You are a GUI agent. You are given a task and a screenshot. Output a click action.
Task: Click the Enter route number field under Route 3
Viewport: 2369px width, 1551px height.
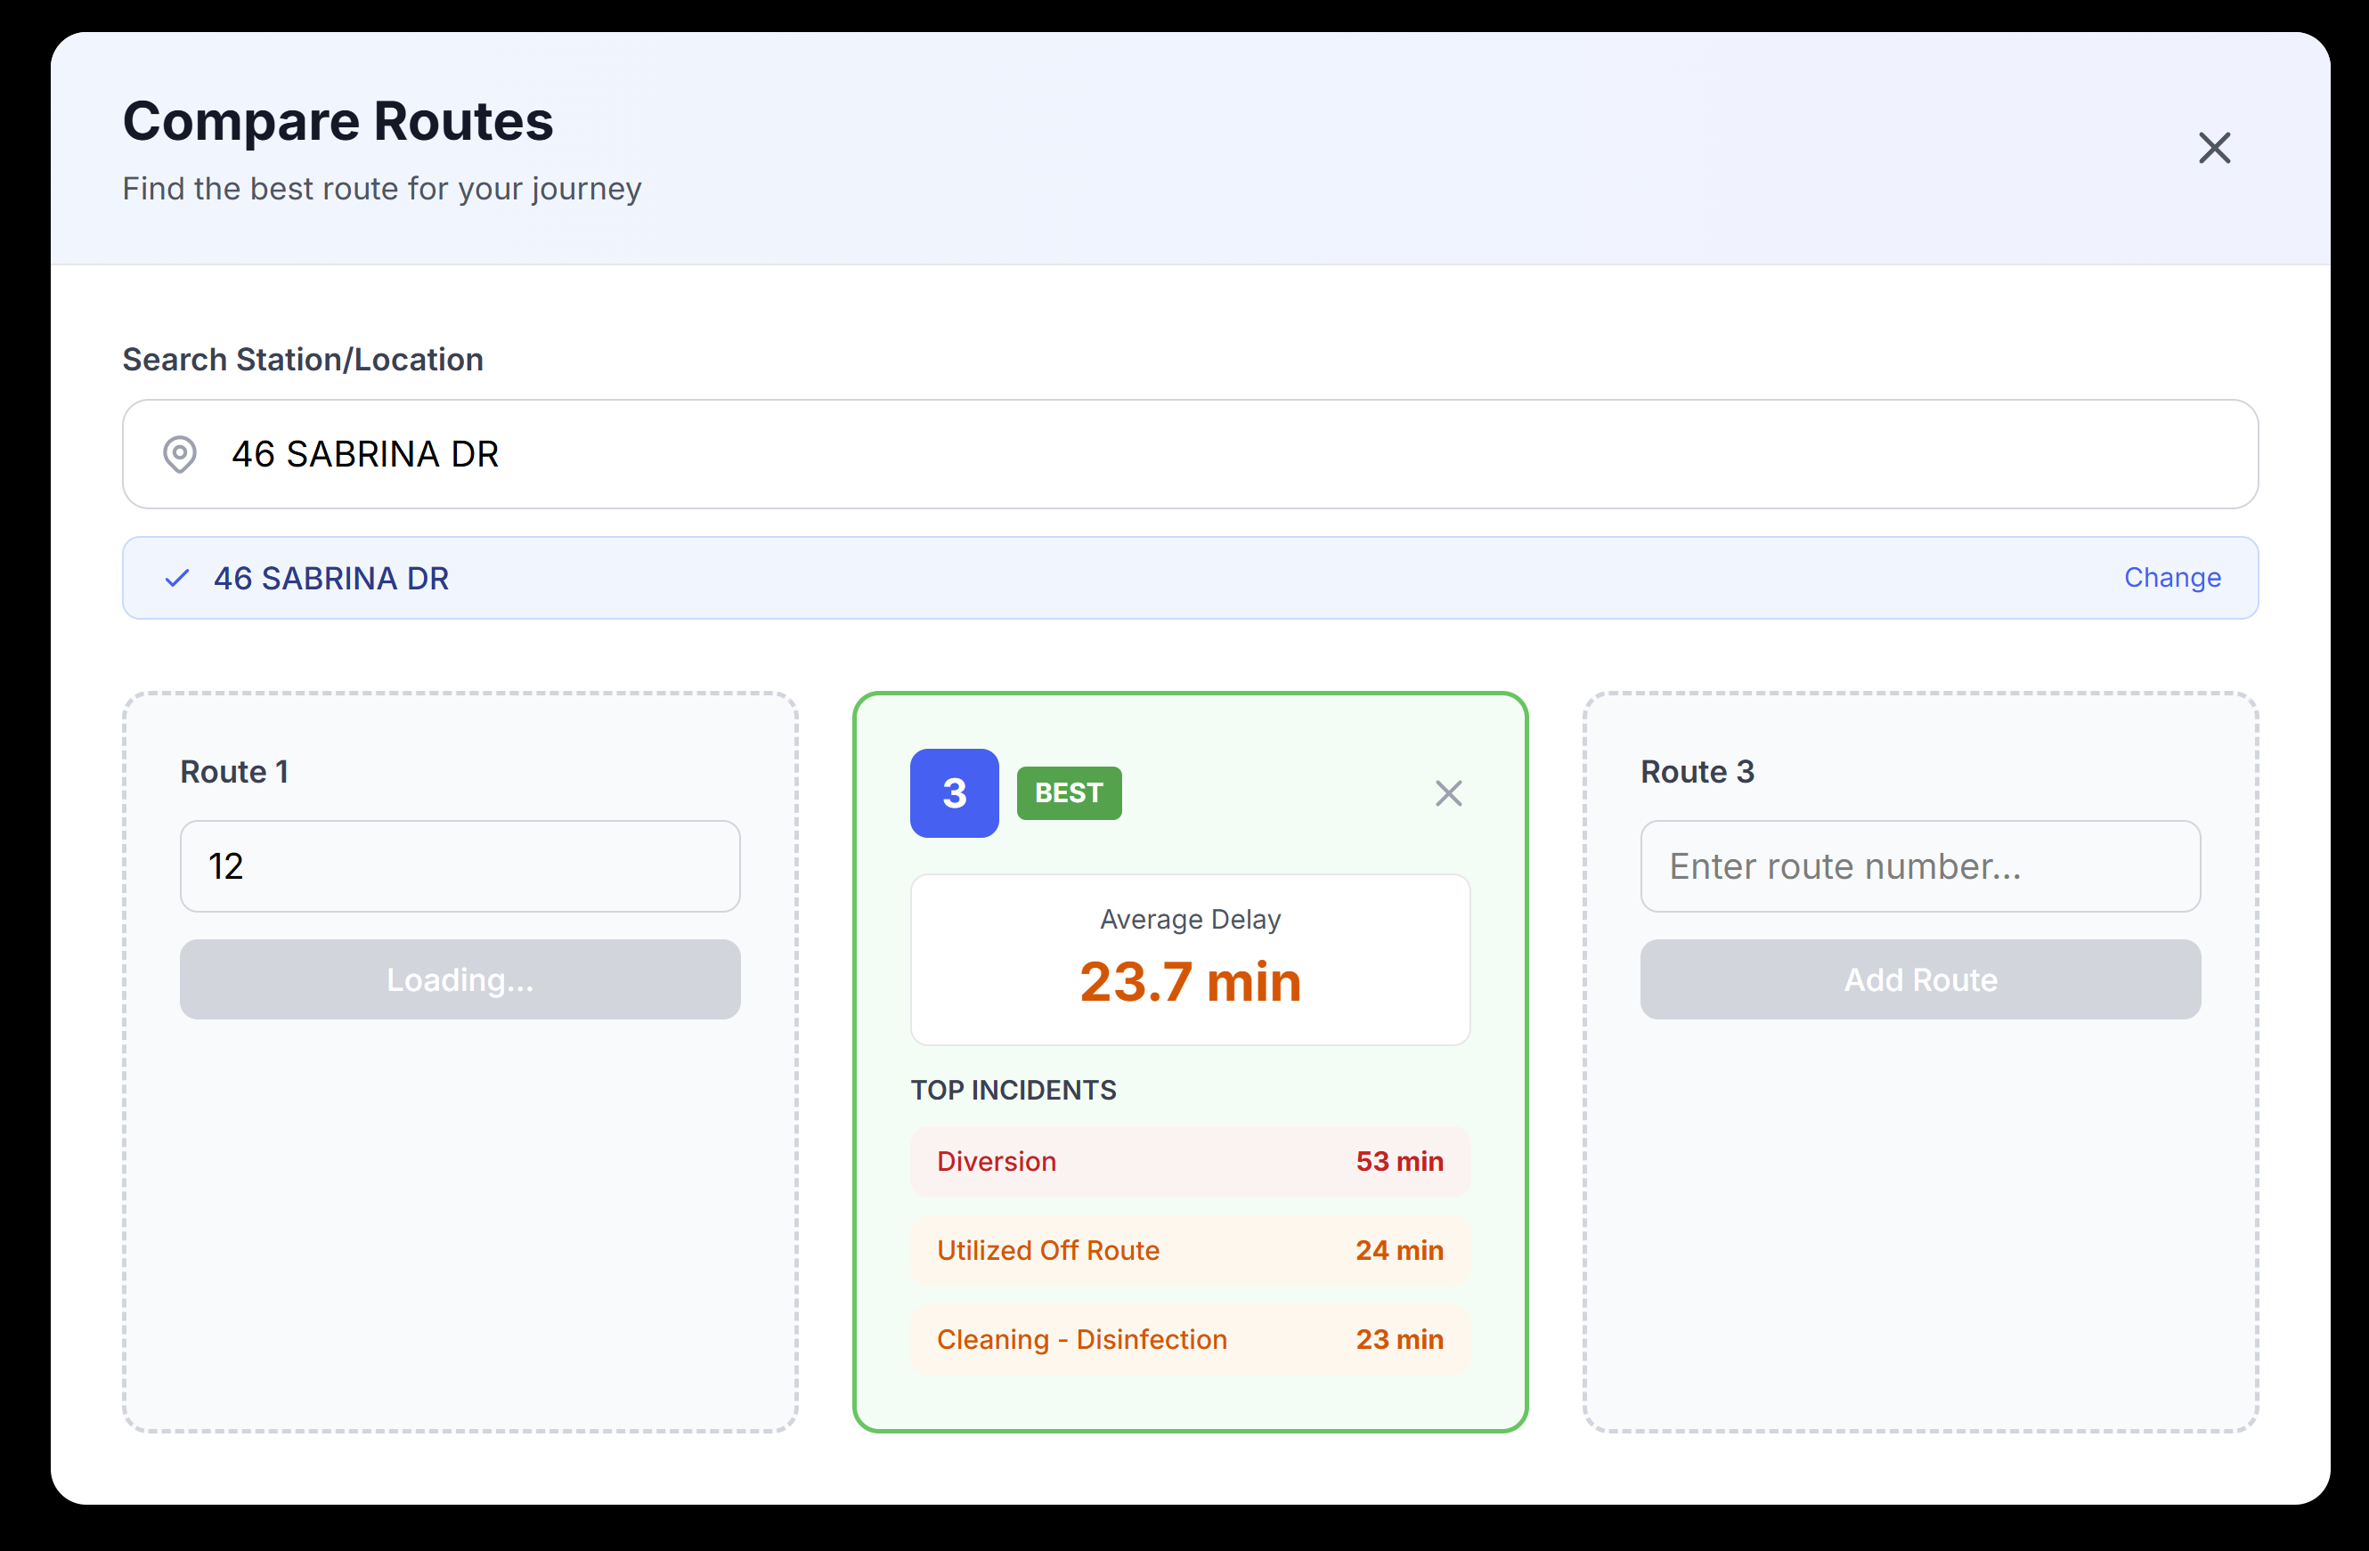(1919, 865)
